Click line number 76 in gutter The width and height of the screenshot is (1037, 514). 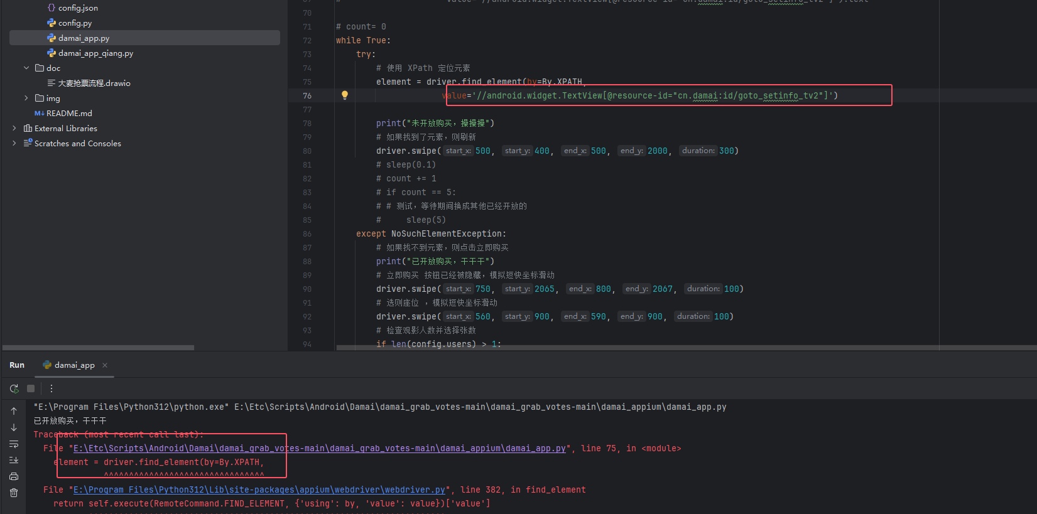click(x=307, y=95)
